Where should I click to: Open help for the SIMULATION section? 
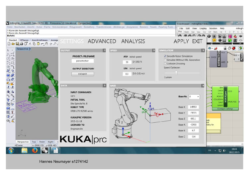tap(203, 51)
